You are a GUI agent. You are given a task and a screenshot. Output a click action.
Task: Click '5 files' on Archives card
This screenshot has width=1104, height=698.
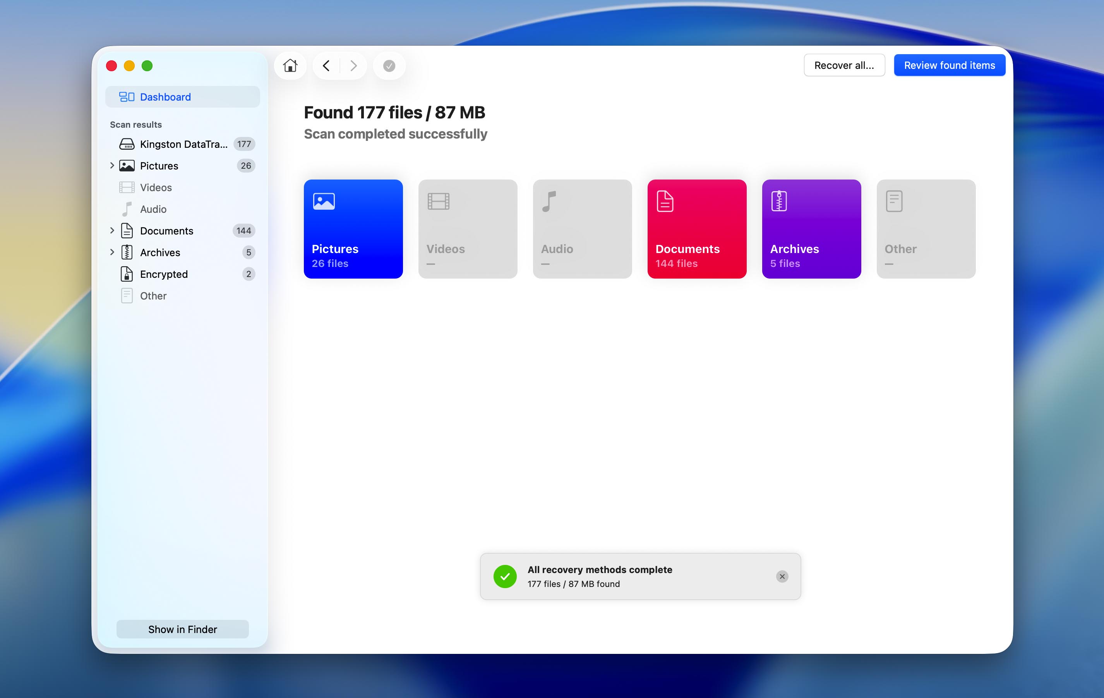[785, 263]
